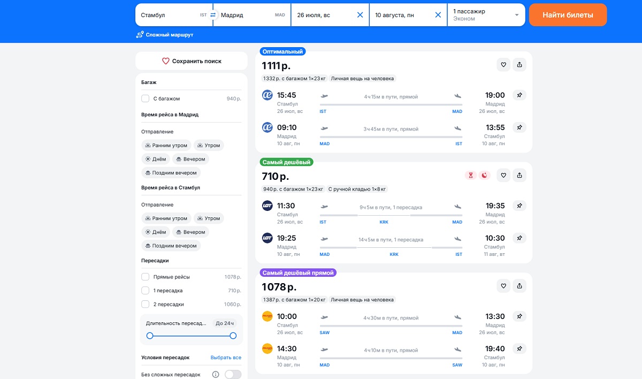The image size is (642, 379).
Task: Add the 710 р. ticket to favorites
Action: (x=503, y=175)
